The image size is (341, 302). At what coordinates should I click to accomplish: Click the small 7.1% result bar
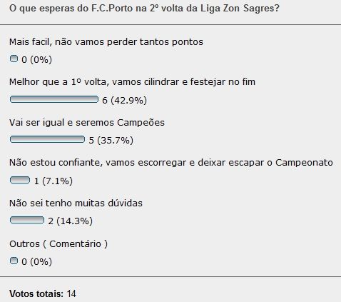[x=20, y=180]
